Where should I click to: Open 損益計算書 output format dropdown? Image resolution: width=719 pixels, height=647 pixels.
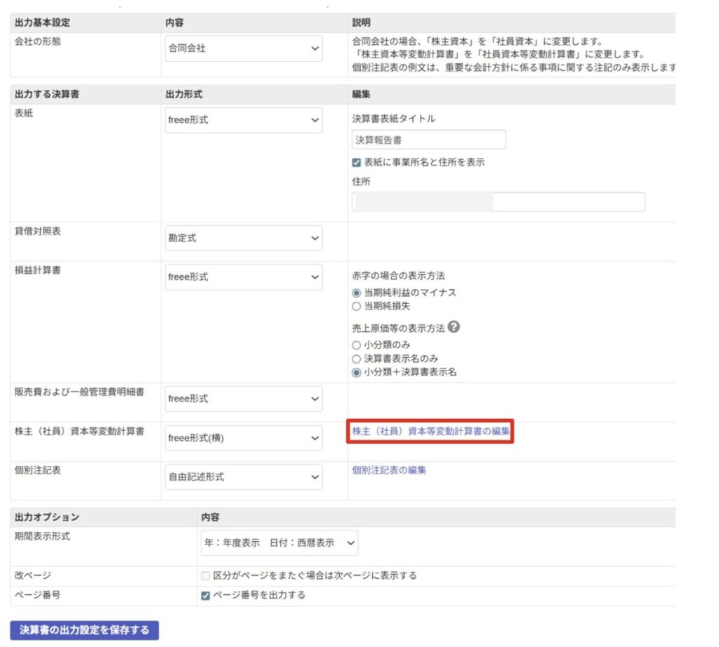pos(243,277)
